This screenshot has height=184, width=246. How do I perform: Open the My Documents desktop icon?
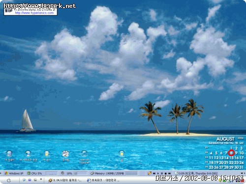point(47,156)
